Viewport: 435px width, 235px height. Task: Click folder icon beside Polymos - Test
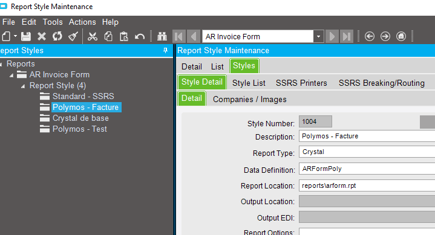tap(45, 129)
